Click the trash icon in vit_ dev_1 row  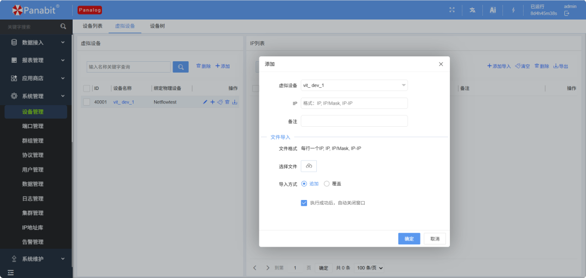pyautogui.click(x=227, y=102)
